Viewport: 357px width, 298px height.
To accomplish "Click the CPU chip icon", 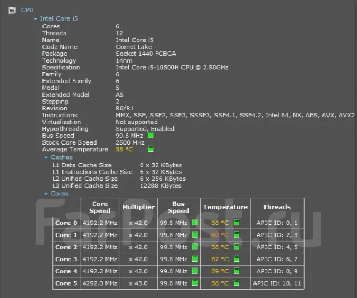I will [x=12, y=10].
